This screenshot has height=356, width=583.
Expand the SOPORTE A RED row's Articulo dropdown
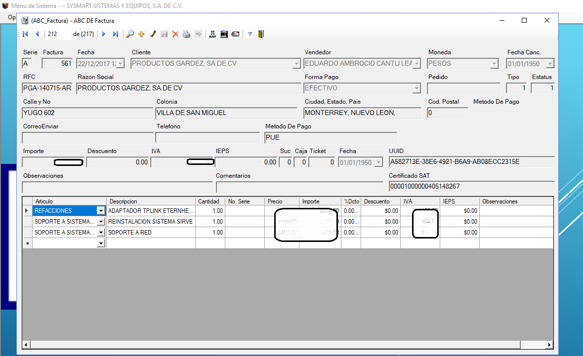[101, 233]
